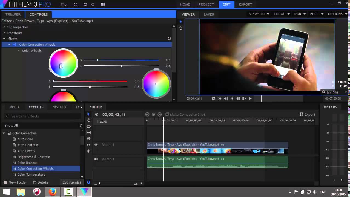Jump to next edit point in timeline
The width and height of the screenshot is (350, 197).
click(x=160, y=114)
